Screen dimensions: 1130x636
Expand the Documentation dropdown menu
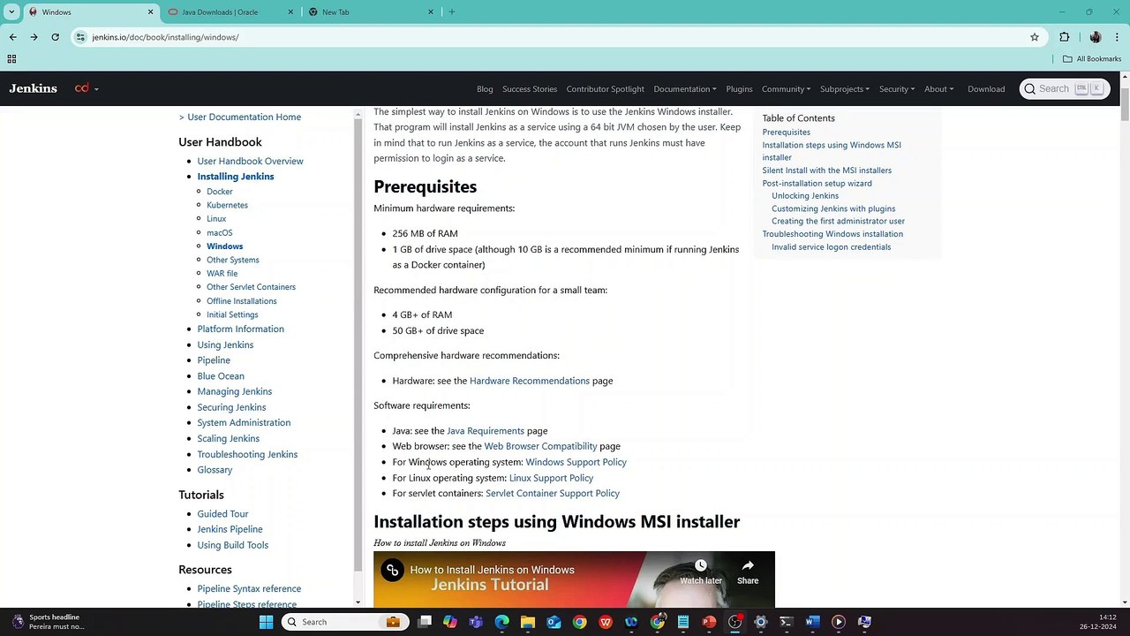(684, 89)
